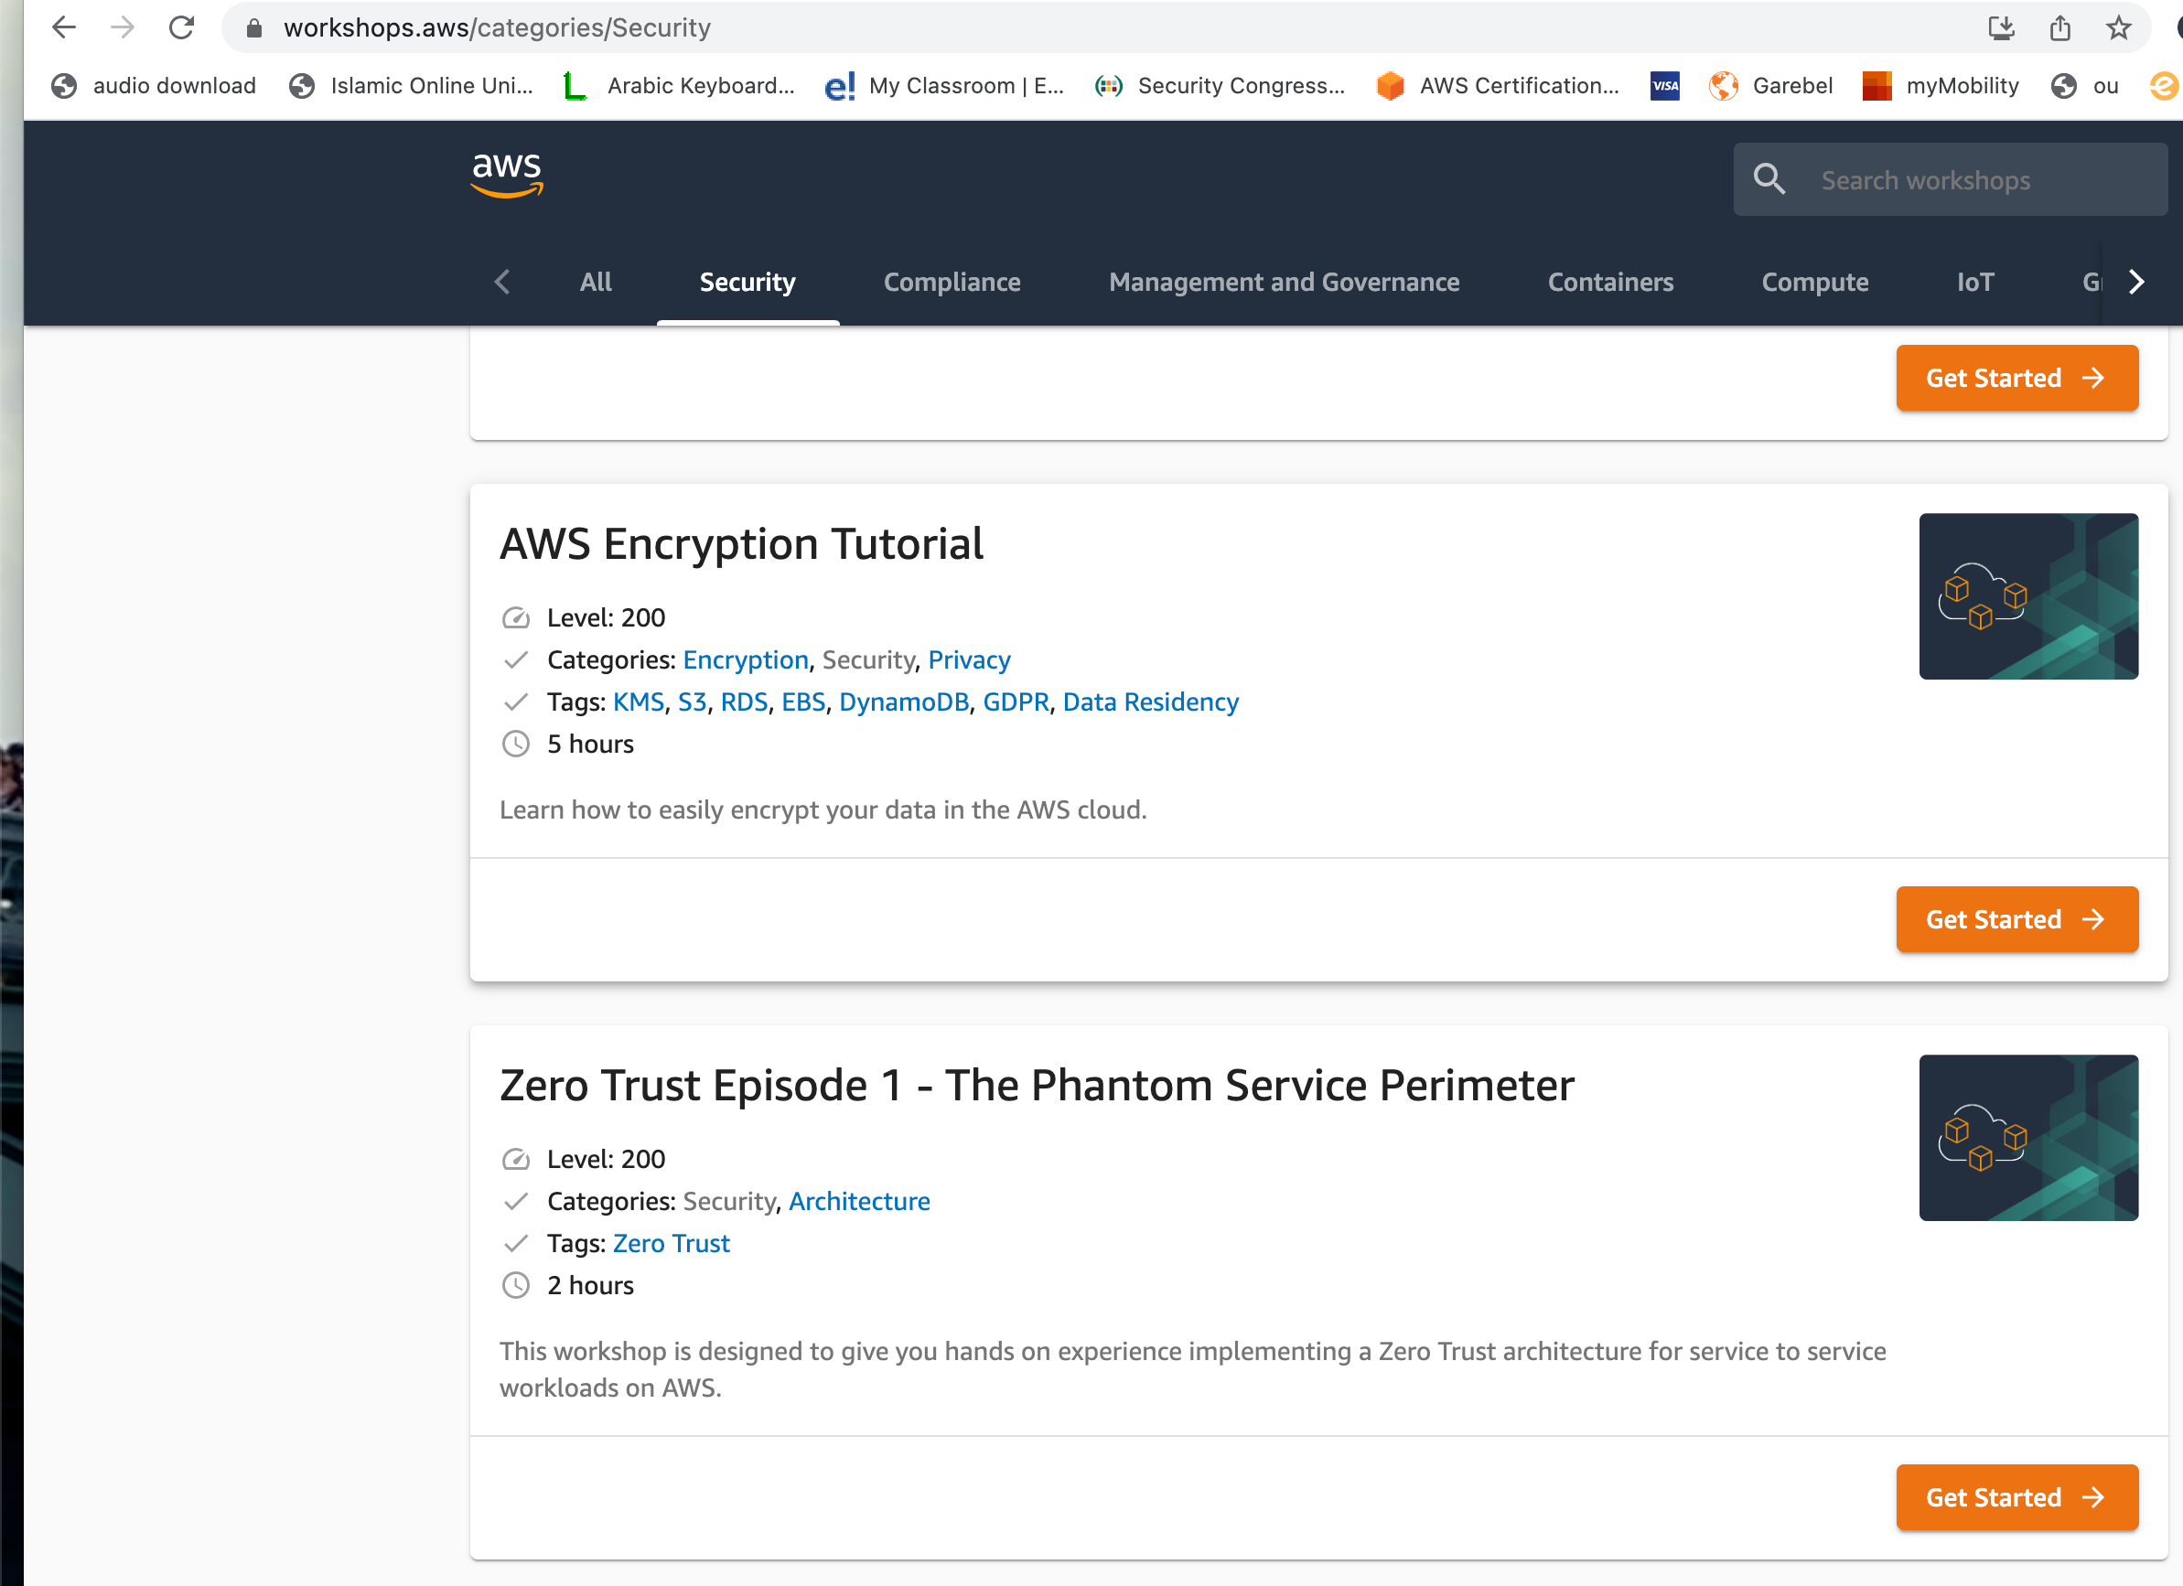Click the browser back arrow

tap(63, 28)
